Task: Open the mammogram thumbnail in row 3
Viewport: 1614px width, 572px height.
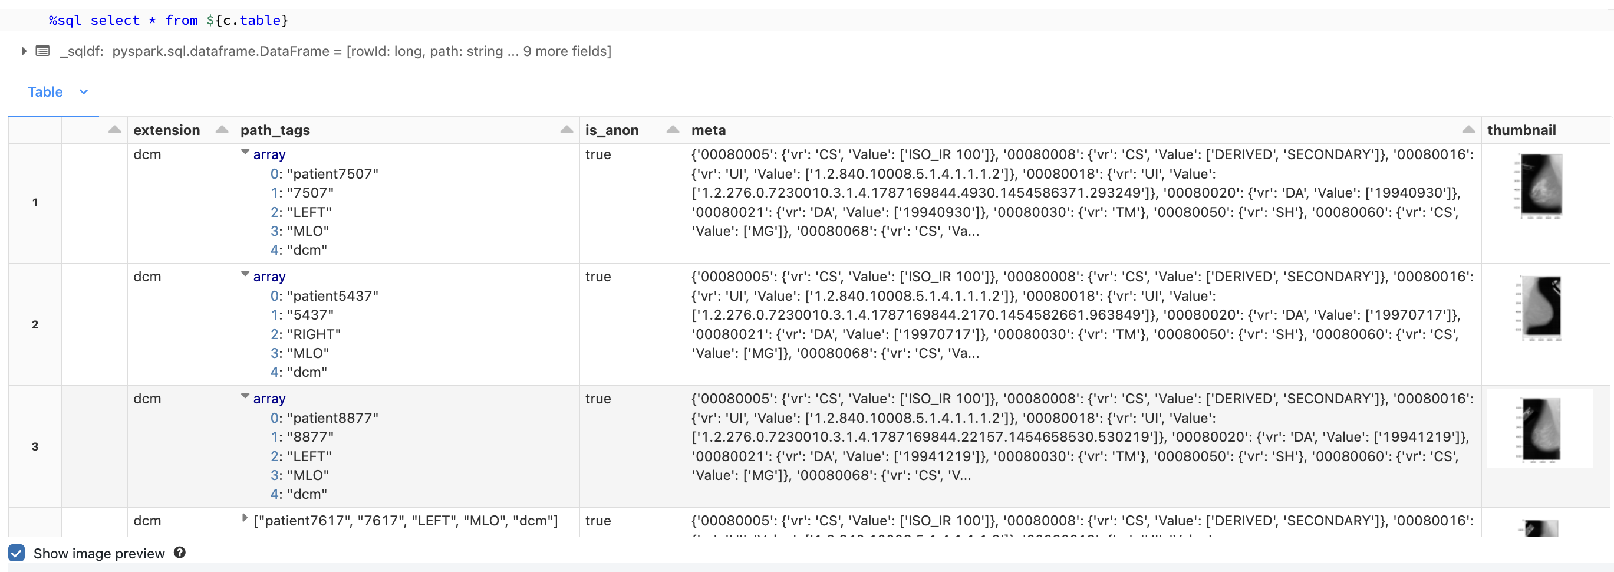Action: tap(1540, 430)
